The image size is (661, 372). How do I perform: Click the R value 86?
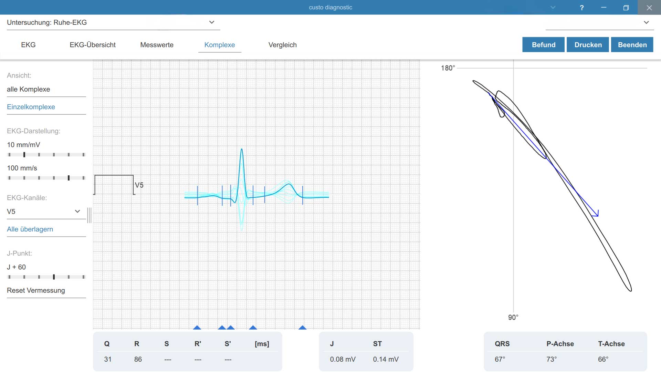138,359
